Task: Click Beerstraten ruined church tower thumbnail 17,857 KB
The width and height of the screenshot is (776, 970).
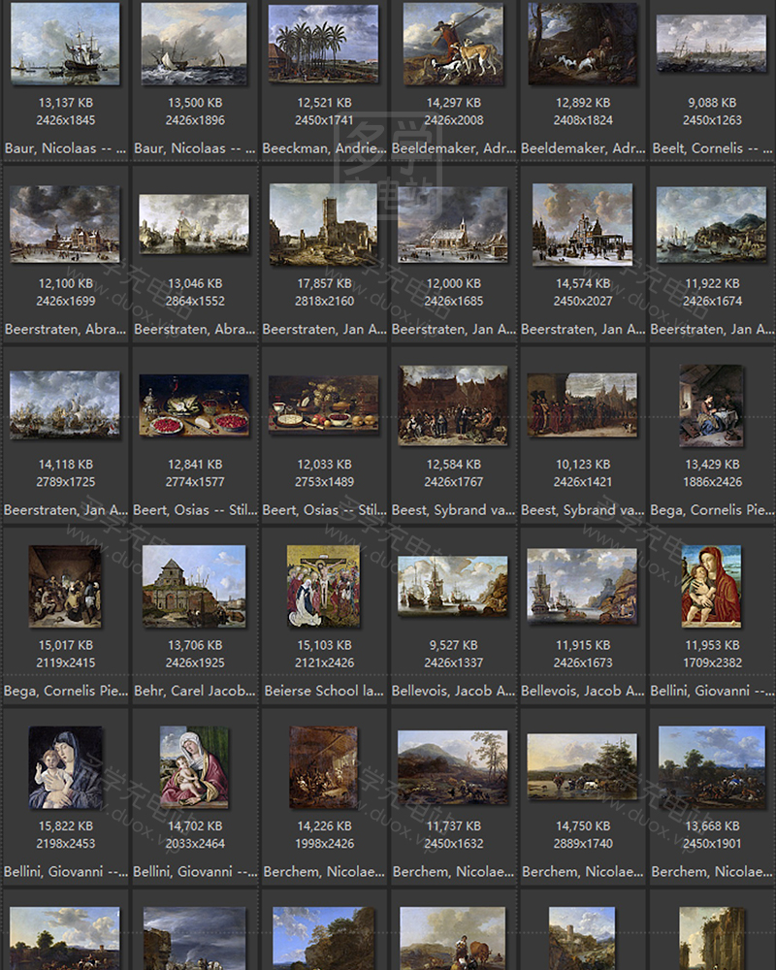Action: tap(323, 225)
